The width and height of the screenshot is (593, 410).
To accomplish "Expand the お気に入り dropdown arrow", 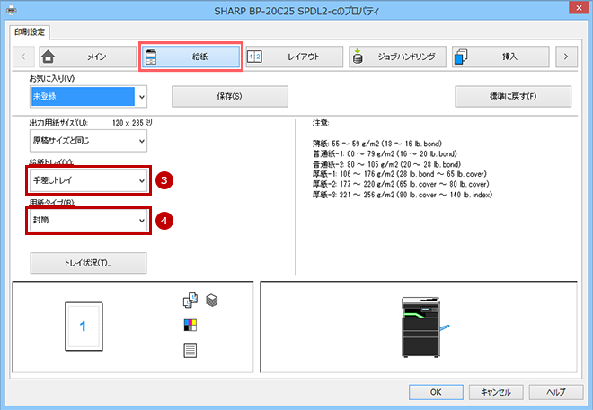I will [141, 97].
